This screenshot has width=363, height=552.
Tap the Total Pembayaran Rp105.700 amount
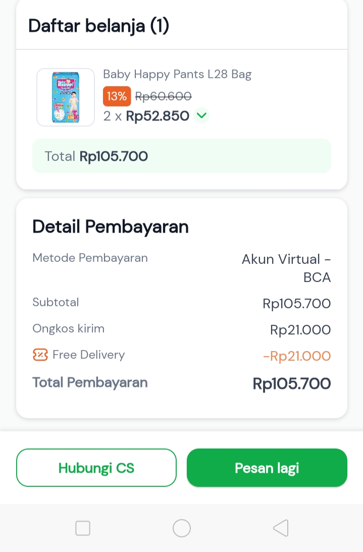click(292, 384)
